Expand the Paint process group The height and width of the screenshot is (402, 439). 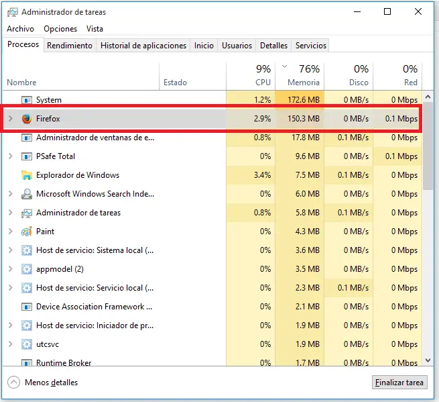[11, 232]
